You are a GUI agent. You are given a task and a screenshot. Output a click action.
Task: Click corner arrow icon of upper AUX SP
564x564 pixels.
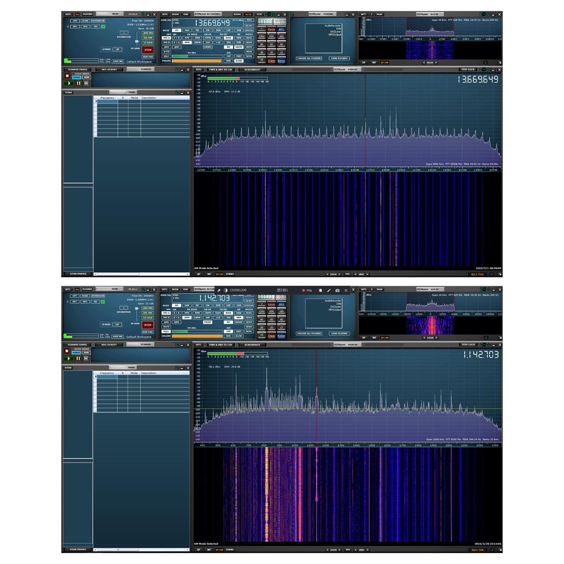(x=499, y=63)
